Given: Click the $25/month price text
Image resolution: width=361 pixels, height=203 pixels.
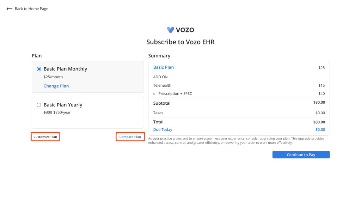Looking at the screenshot, I should (x=53, y=77).
